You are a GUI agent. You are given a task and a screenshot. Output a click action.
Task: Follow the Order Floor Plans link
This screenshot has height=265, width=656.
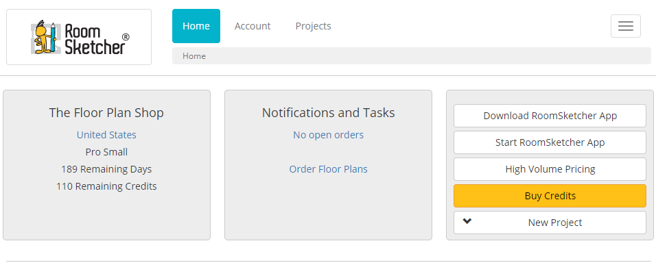coord(329,169)
